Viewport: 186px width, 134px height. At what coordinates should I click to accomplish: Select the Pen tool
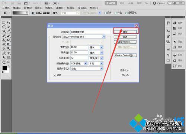4,53
